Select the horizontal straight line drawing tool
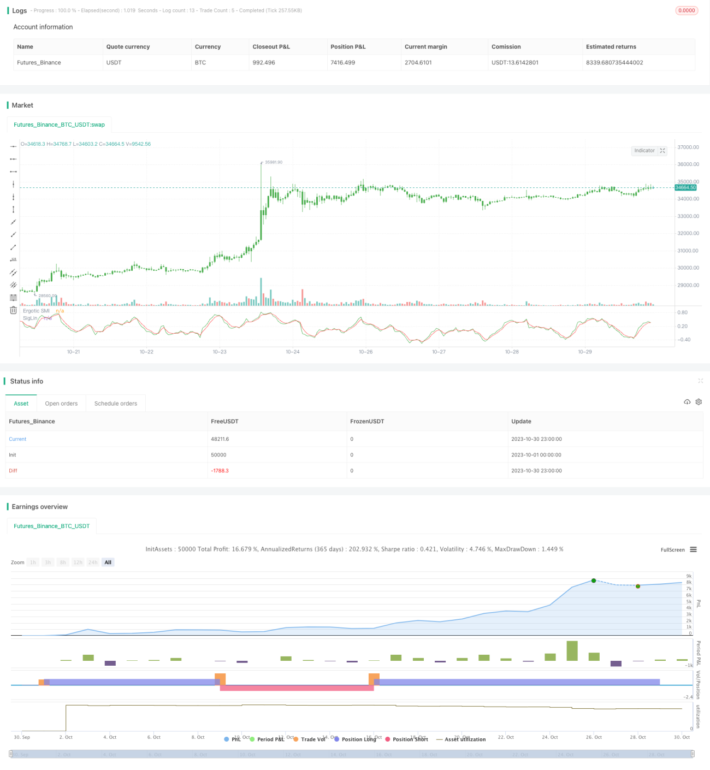710x770 pixels. coord(13,146)
